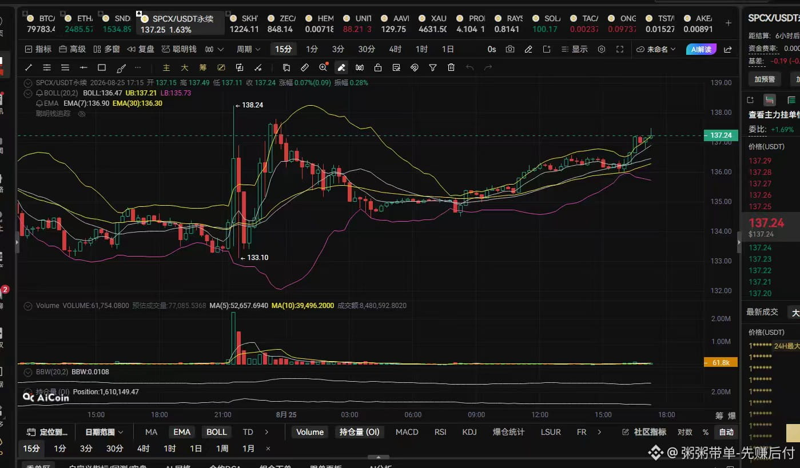The width and height of the screenshot is (800, 468).
Task: Open the 日期范围 date range dropdown
Action: (104, 432)
